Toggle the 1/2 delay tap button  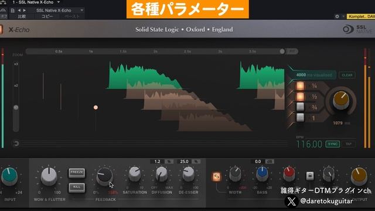pyautogui.click(x=301, y=96)
